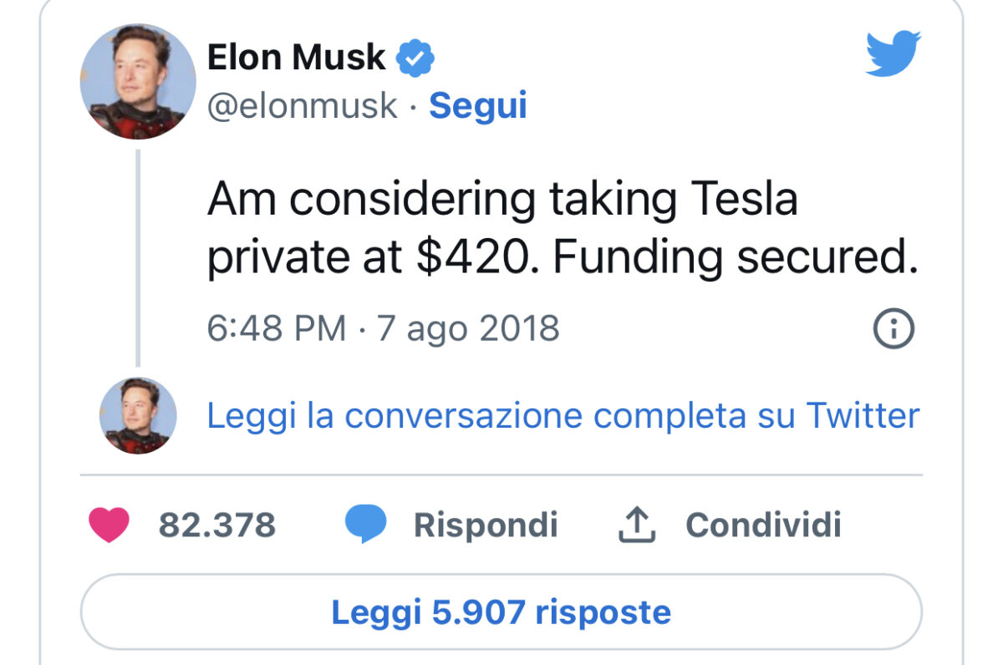Follow the account via Segui
1003x665 pixels.
pyautogui.click(x=478, y=106)
